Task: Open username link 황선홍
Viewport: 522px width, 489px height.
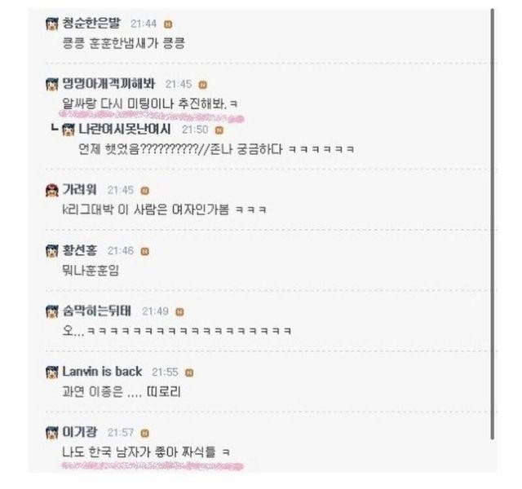Action: [x=80, y=250]
